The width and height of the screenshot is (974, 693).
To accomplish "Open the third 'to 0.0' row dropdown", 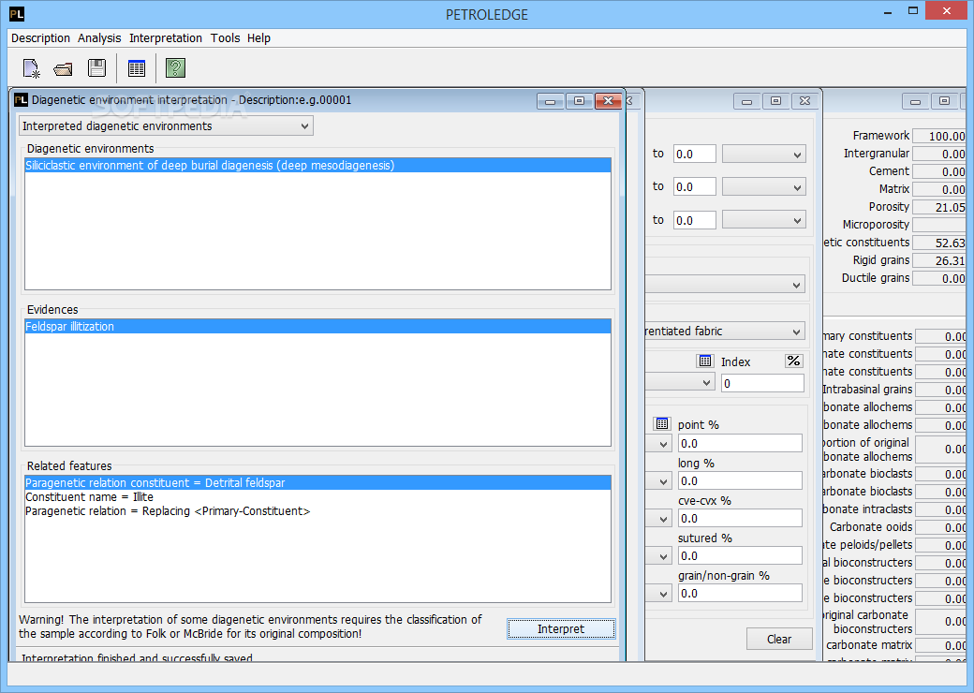I will point(764,220).
